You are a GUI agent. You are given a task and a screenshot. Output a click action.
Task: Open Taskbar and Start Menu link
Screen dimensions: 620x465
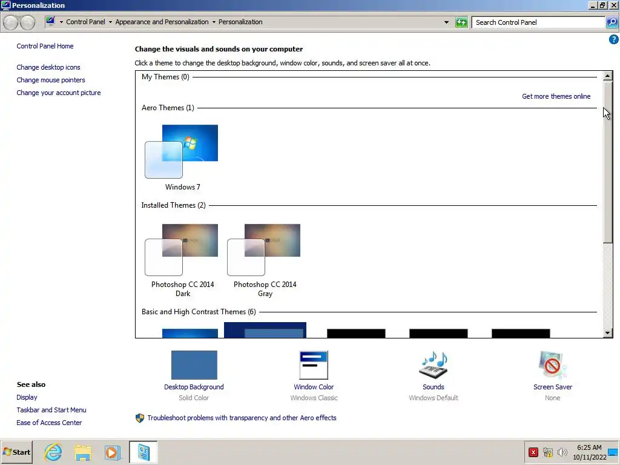coord(51,410)
